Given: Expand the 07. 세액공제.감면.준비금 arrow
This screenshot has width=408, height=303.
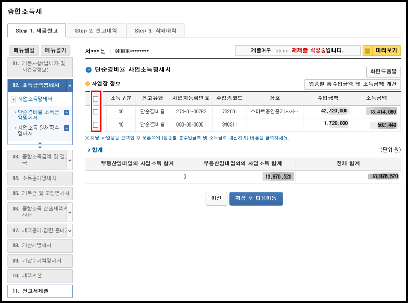Looking at the screenshot, I should click(70, 231).
